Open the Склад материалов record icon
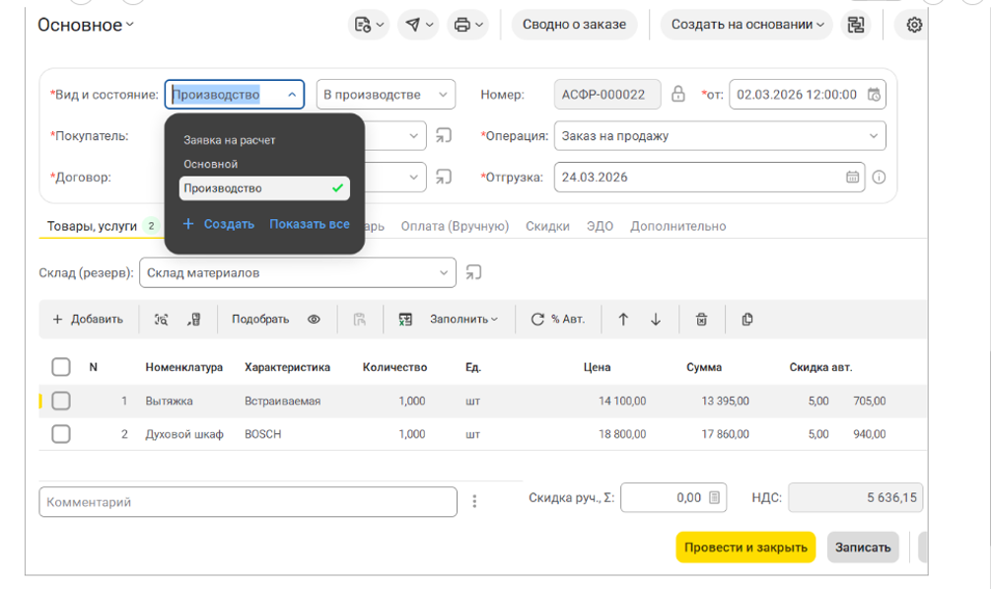The width and height of the screenshot is (992, 589). (473, 272)
